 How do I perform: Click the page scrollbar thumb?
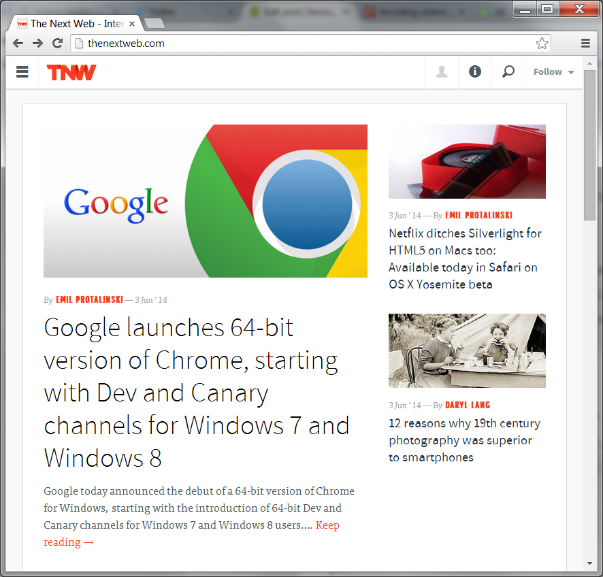click(x=589, y=146)
